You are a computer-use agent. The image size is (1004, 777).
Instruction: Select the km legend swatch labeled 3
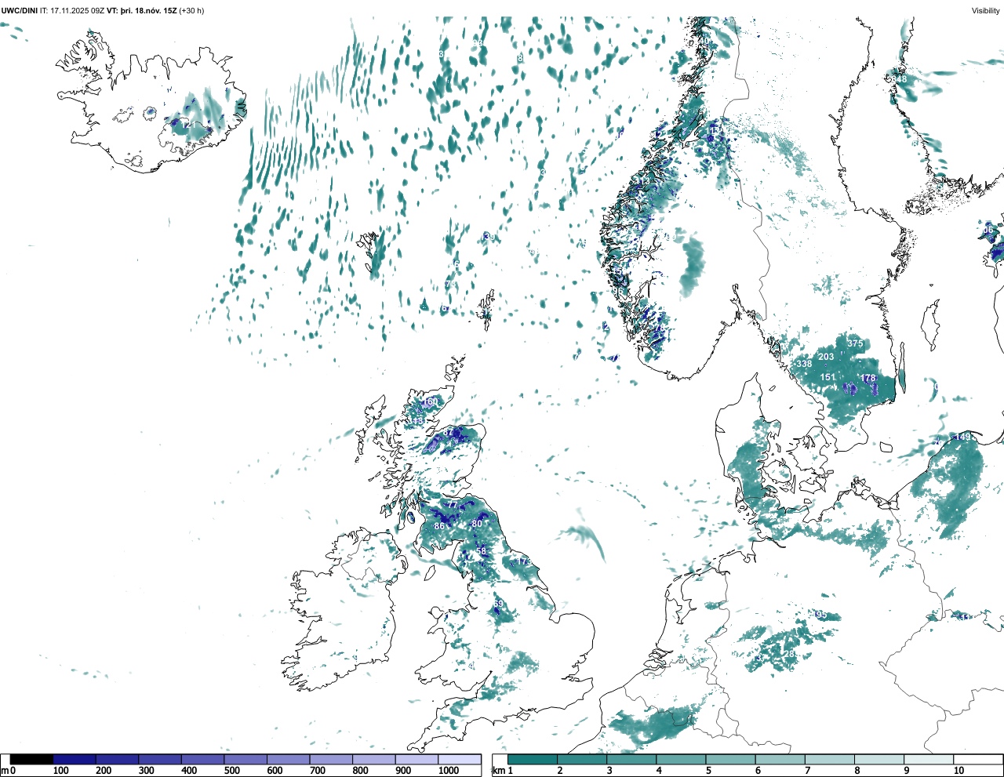coord(631,759)
